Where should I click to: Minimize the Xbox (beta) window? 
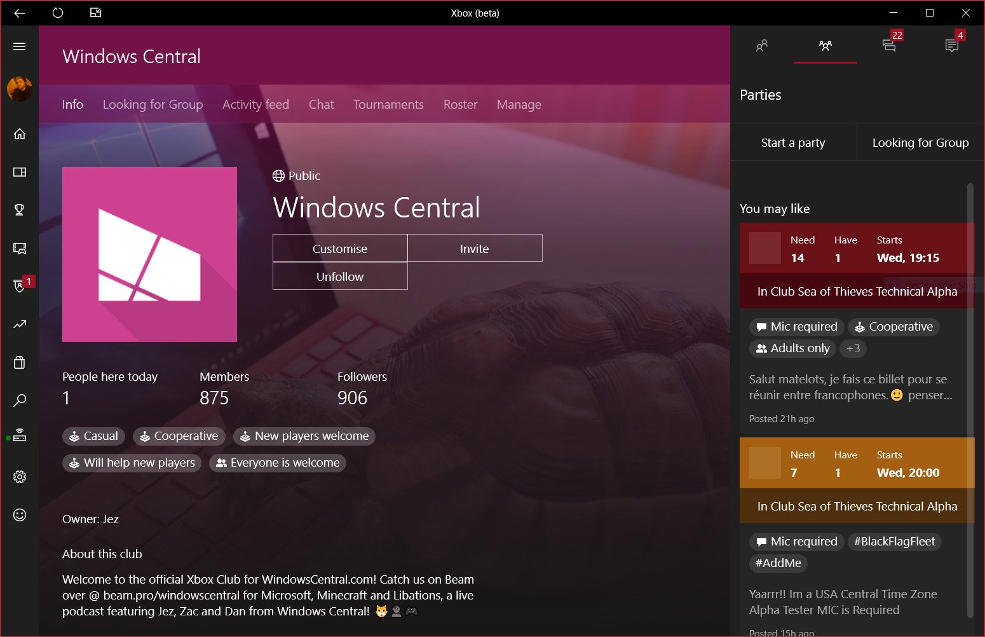point(893,13)
